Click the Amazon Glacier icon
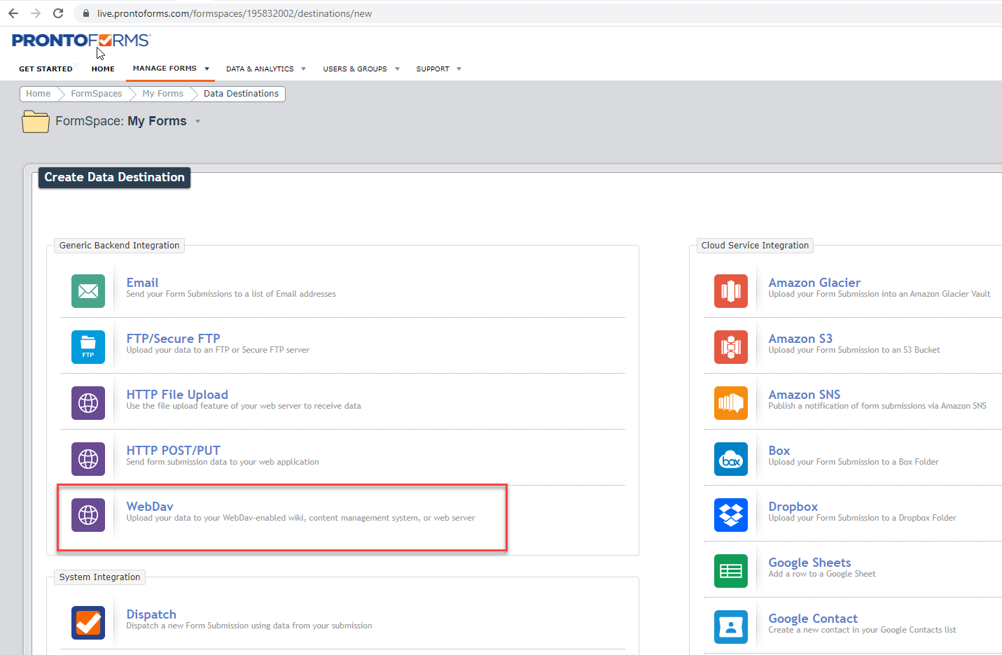1002x655 pixels. (x=731, y=291)
